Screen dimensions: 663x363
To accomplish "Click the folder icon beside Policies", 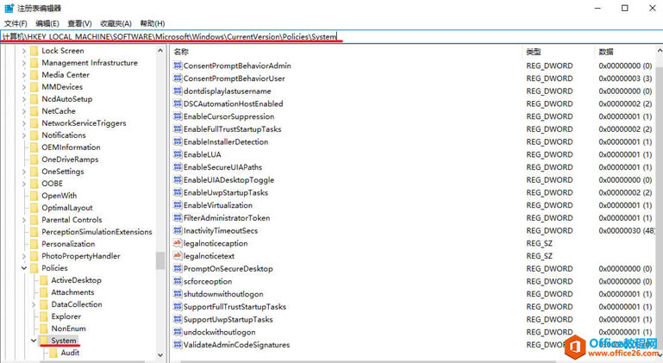I will 34,268.
